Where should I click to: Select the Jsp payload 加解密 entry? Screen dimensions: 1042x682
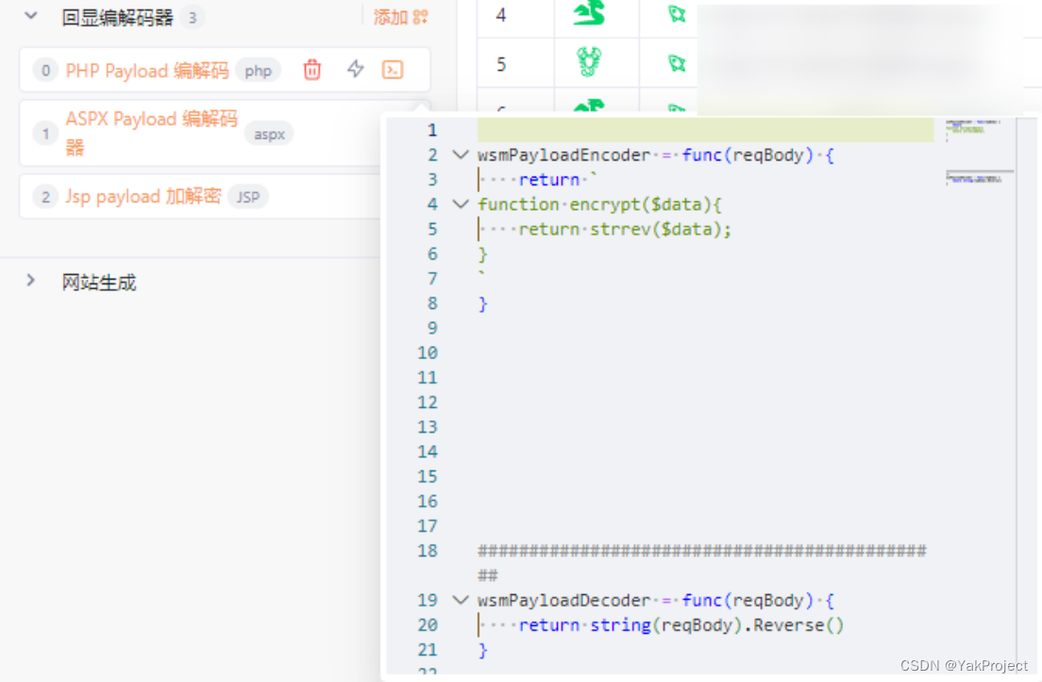point(151,196)
